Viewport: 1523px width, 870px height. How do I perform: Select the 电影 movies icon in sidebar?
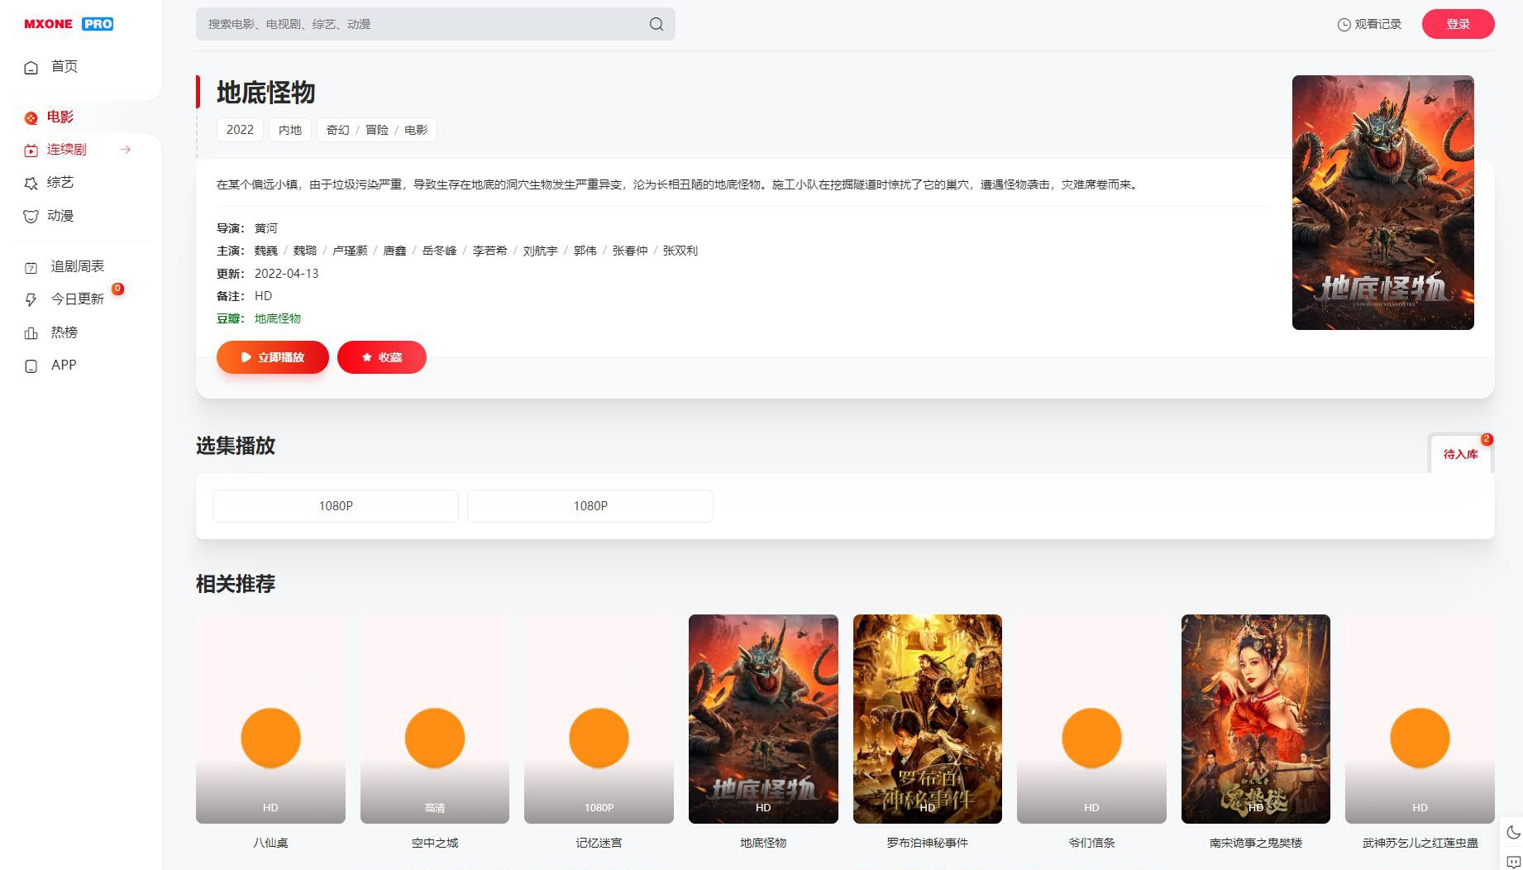pyautogui.click(x=31, y=117)
